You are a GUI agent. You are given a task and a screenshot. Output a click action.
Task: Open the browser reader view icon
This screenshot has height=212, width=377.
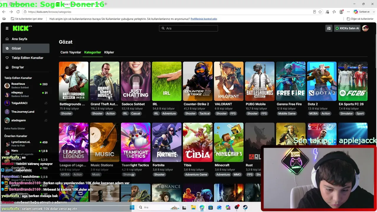pyautogui.click(x=315, y=12)
